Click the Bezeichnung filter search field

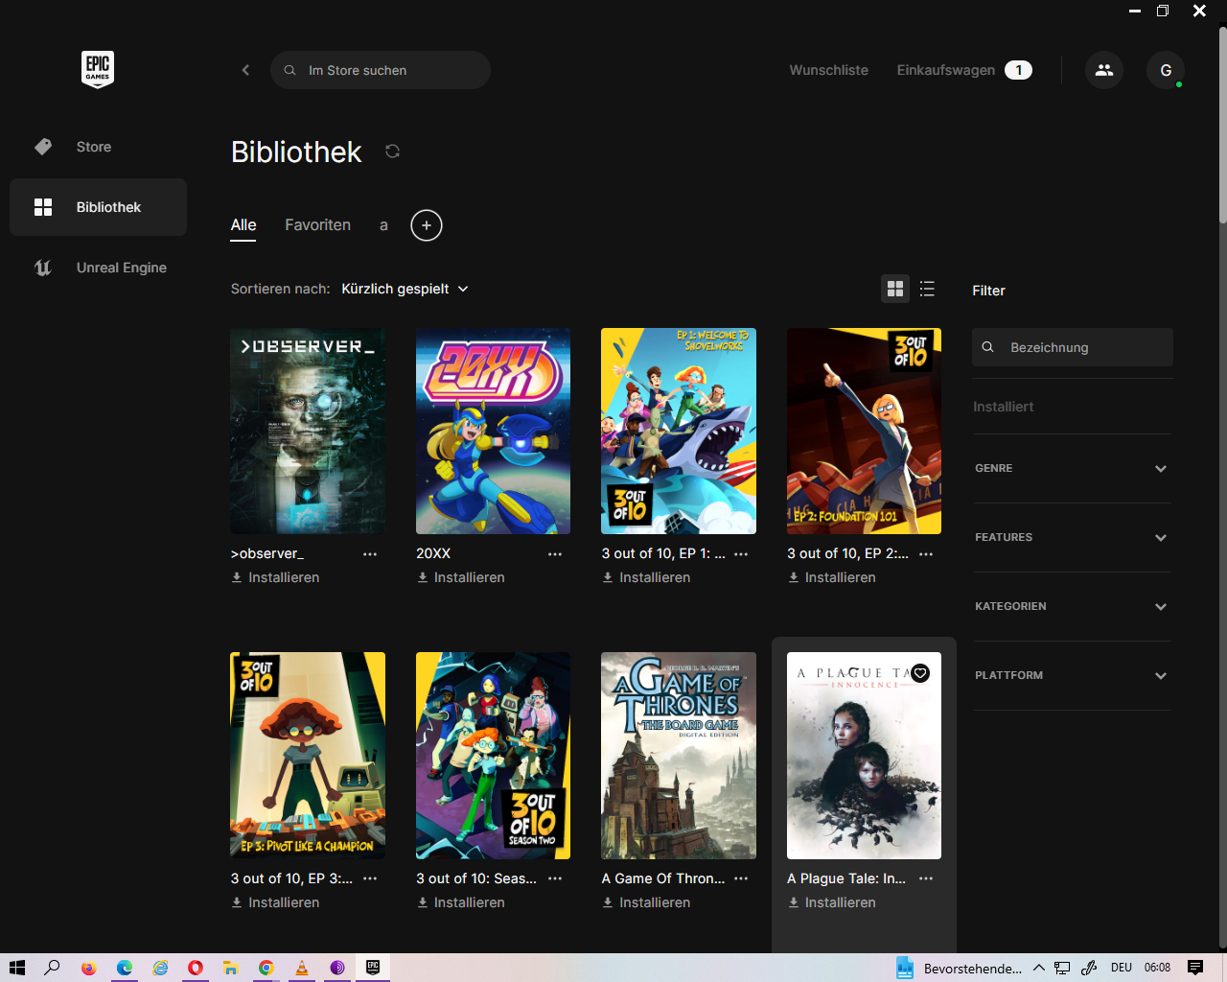click(x=1073, y=347)
